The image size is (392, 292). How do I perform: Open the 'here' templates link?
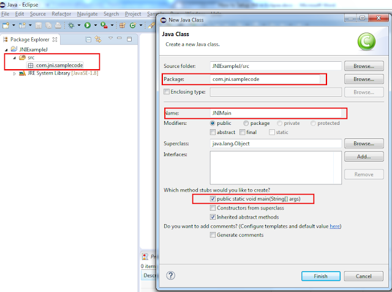tap(335, 226)
